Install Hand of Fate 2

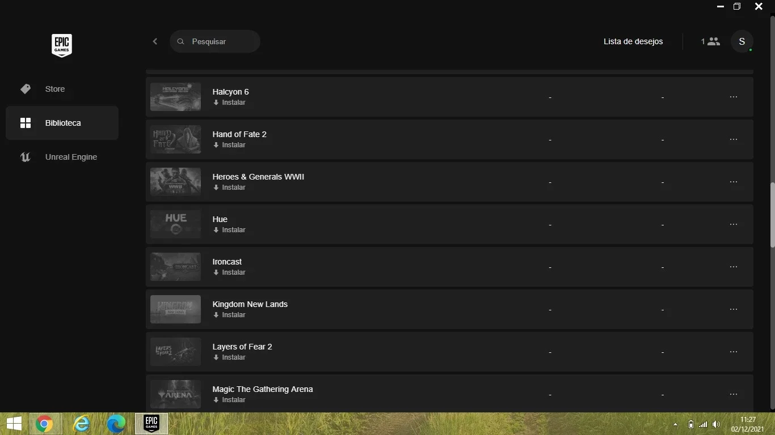[x=229, y=145]
